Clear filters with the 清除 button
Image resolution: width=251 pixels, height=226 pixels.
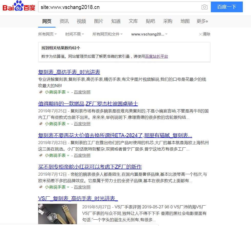click(205, 34)
